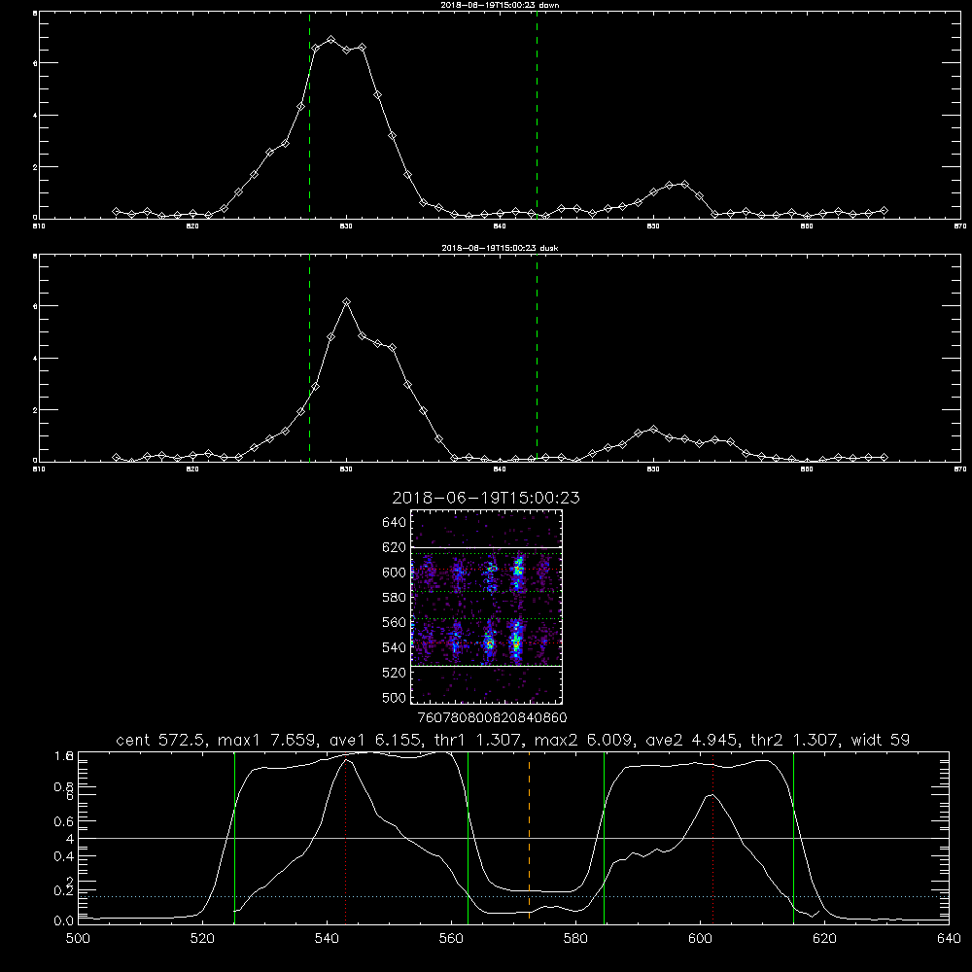This screenshot has width=972, height=972.
Task: Click the green line near 615 in bottom plot
Action: [x=793, y=837]
